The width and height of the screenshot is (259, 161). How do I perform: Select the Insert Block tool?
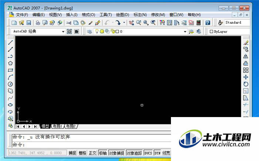(x=10, y=119)
